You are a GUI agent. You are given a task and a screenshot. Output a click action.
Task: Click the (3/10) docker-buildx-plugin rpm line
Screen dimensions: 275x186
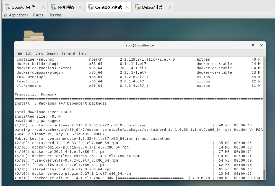click(133, 147)
